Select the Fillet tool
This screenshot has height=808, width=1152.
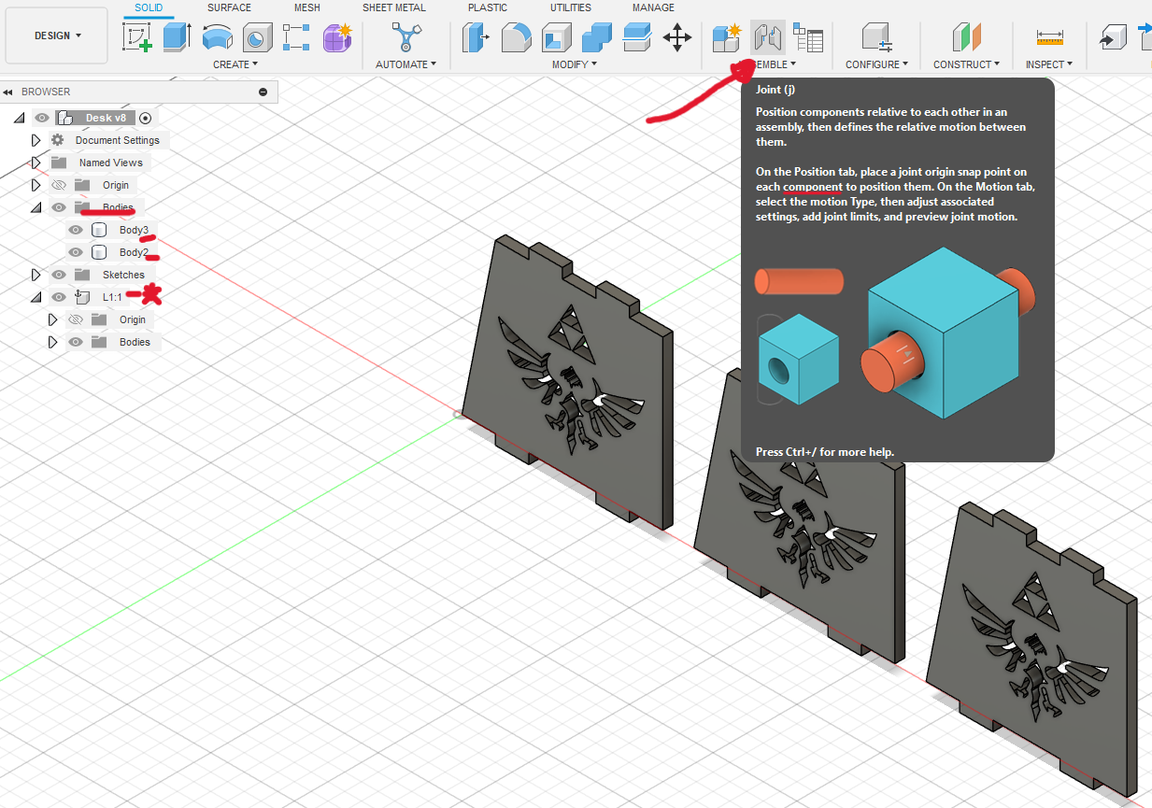point(516,37)
